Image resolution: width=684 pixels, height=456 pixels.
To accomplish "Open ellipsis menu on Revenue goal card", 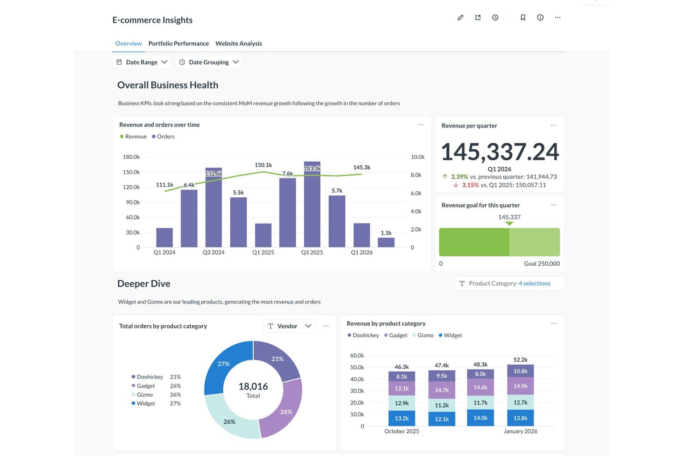I will [553, 205].
